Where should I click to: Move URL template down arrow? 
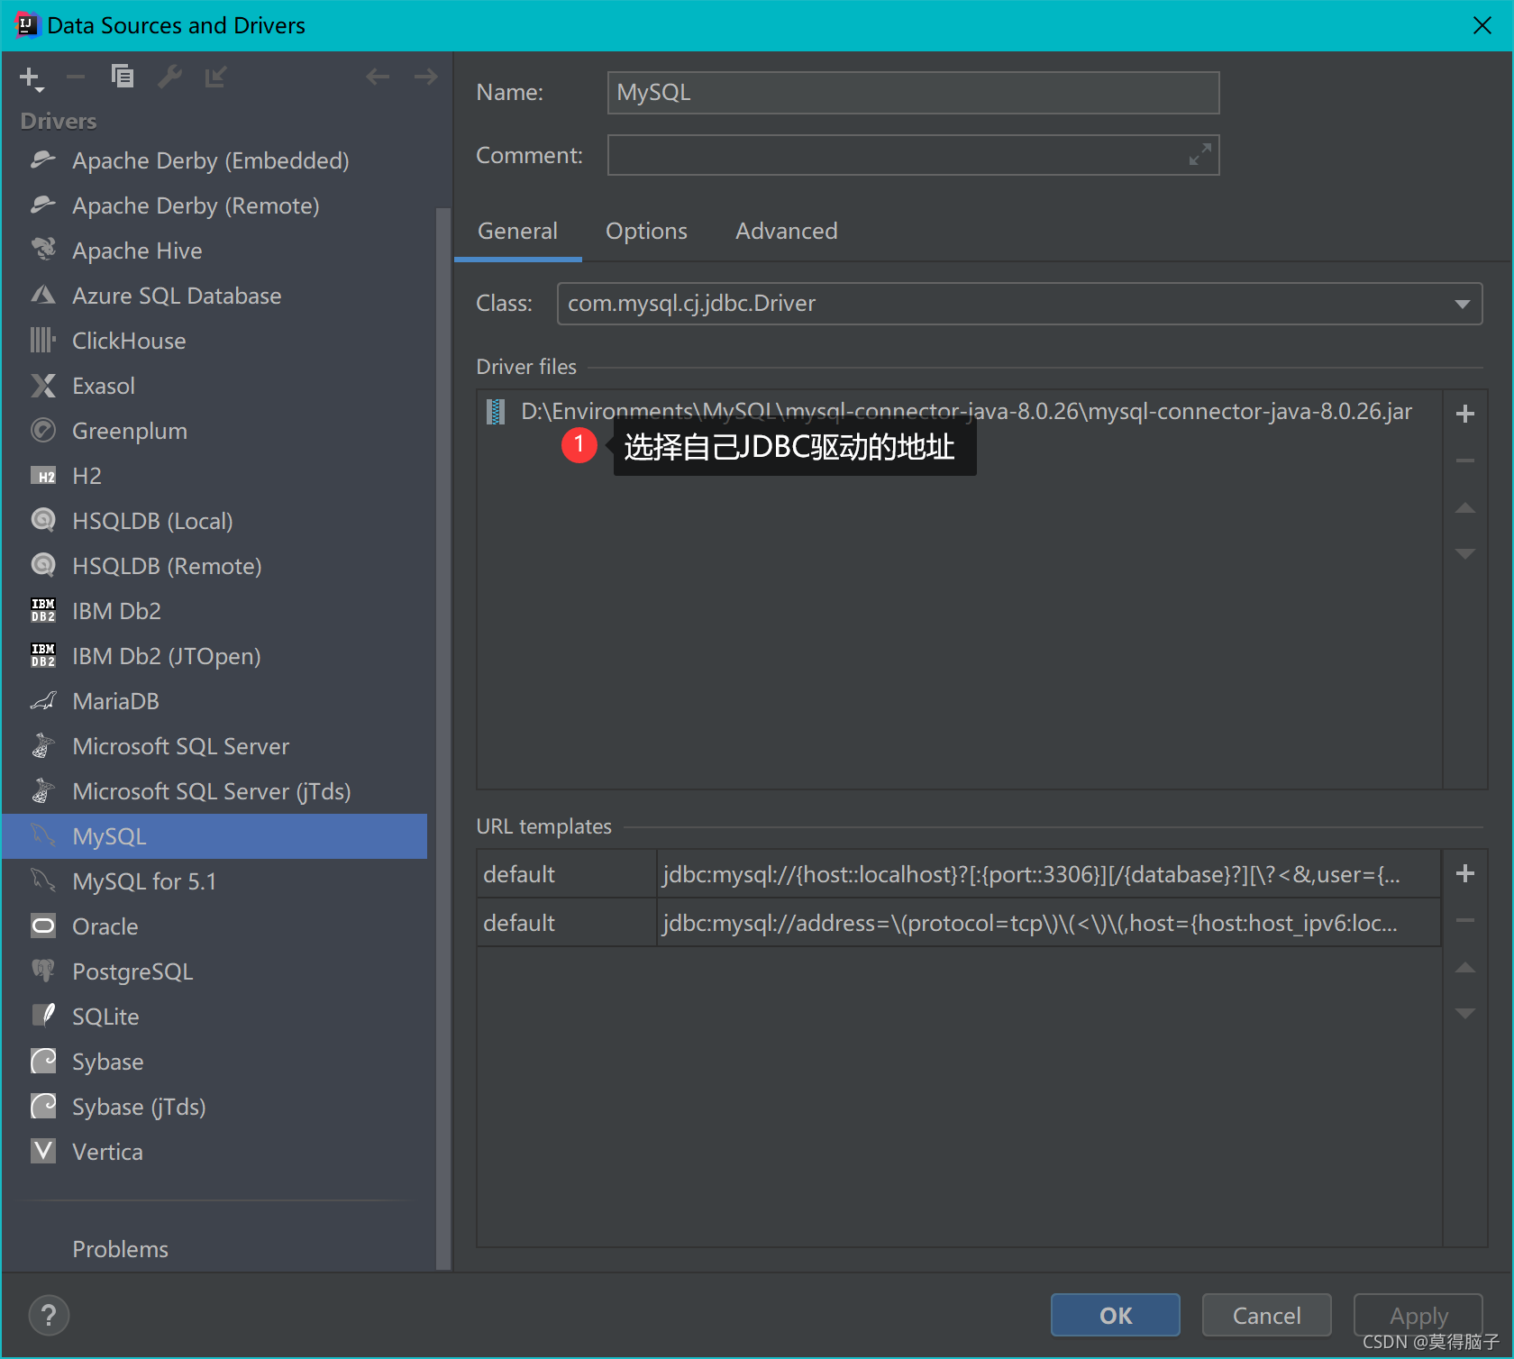tap(1465, 1013)
